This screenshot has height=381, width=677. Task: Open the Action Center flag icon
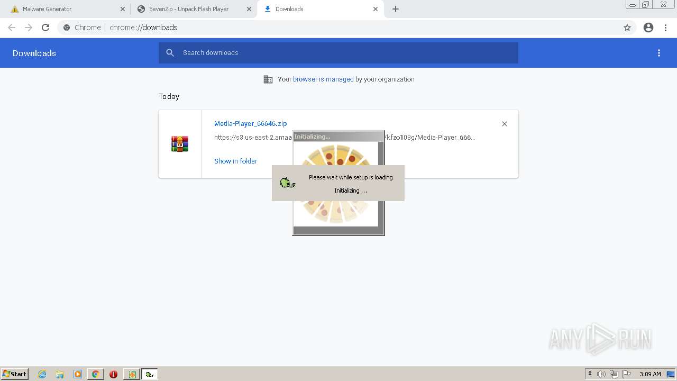coord(627,374)
